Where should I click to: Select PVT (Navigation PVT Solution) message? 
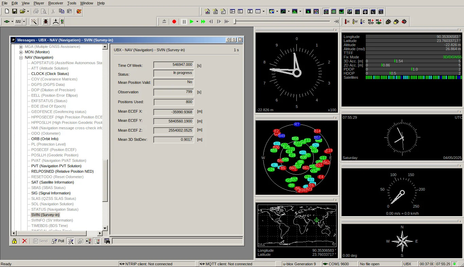[56, 166]
